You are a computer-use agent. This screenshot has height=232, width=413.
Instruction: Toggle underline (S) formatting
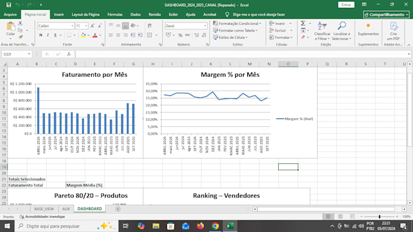(x=55, y=35)
